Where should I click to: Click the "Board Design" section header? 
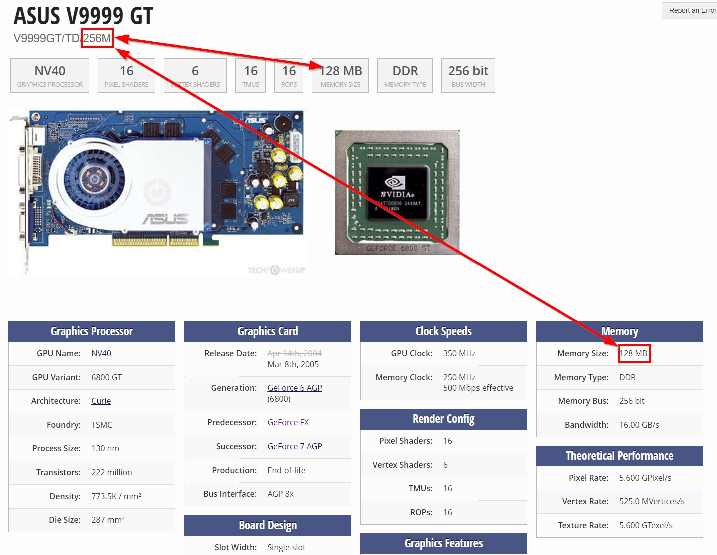click(x=268, y=525)
